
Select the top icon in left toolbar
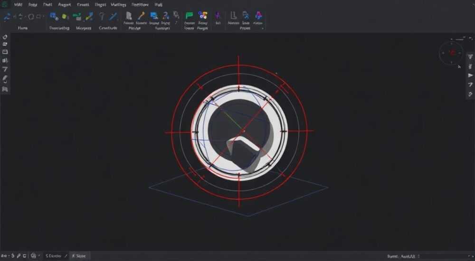pos(5,37)
